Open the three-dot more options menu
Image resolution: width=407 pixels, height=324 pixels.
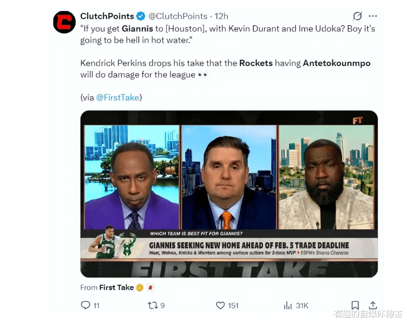tap(373, 16)
